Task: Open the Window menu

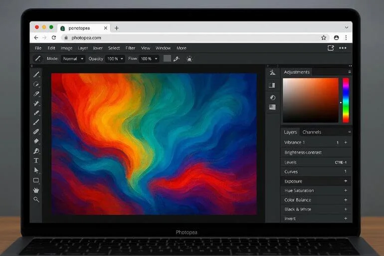Action: 163,48
